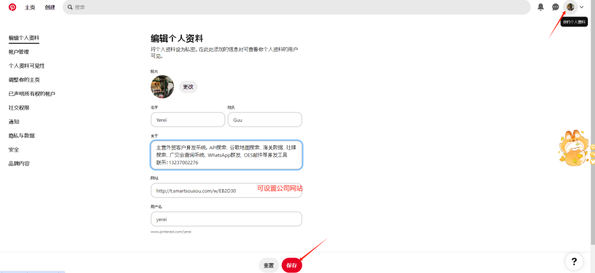Open the messages chat bubble icon
Image resolution: width=595 pixels, height=273 pixels.
555,7
